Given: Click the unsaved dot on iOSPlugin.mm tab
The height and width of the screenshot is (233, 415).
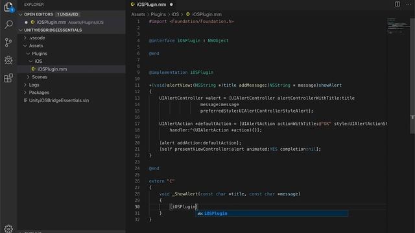Looking at the screenshot, I should click(x=171, y=5).
